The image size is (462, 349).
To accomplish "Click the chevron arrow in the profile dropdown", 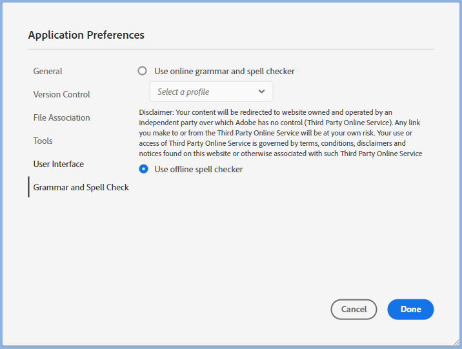I will pos(261,92).
